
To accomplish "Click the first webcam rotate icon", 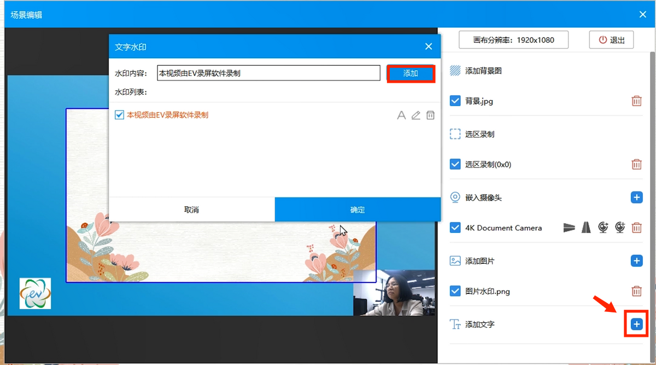I will 603,228.
